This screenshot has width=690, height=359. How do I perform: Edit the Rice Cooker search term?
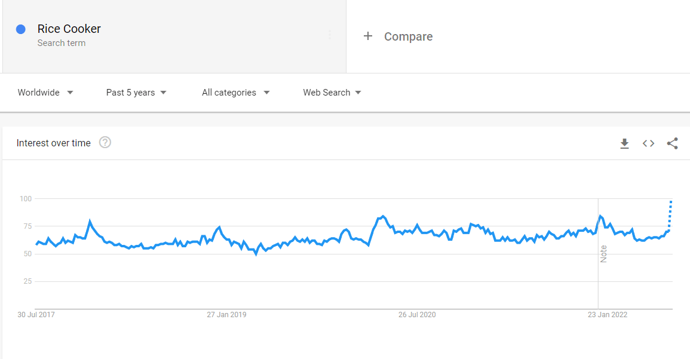[x=69, y=29]
